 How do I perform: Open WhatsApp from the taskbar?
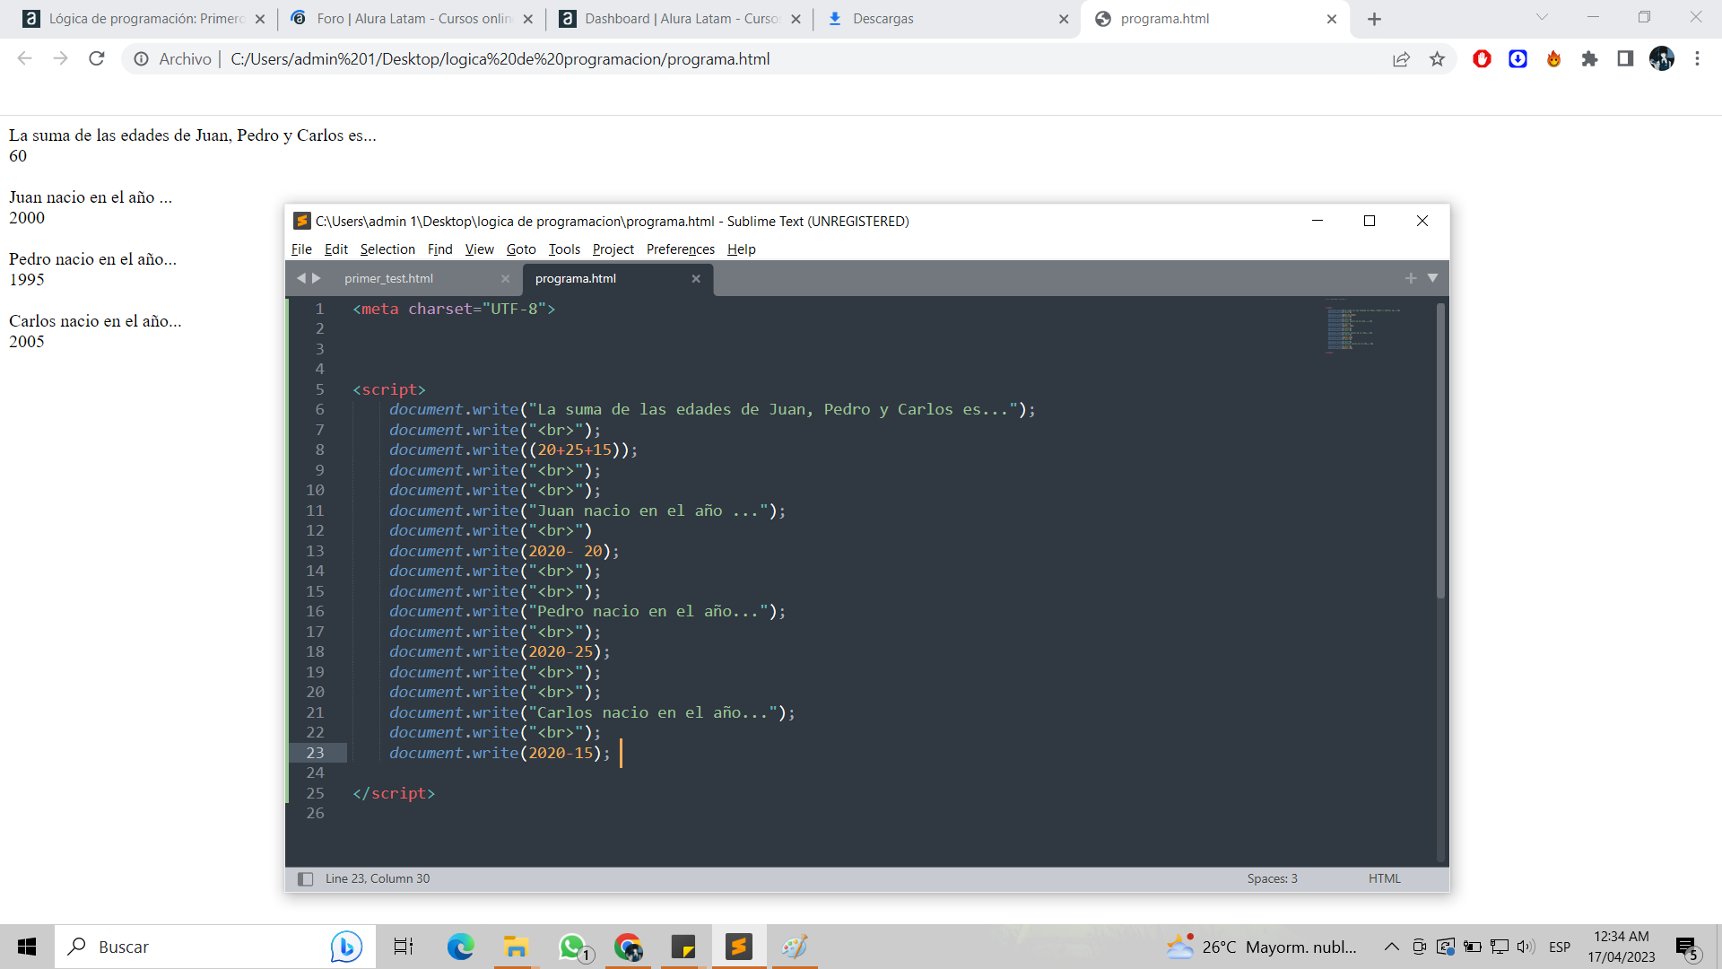click(x=572, y=947)
